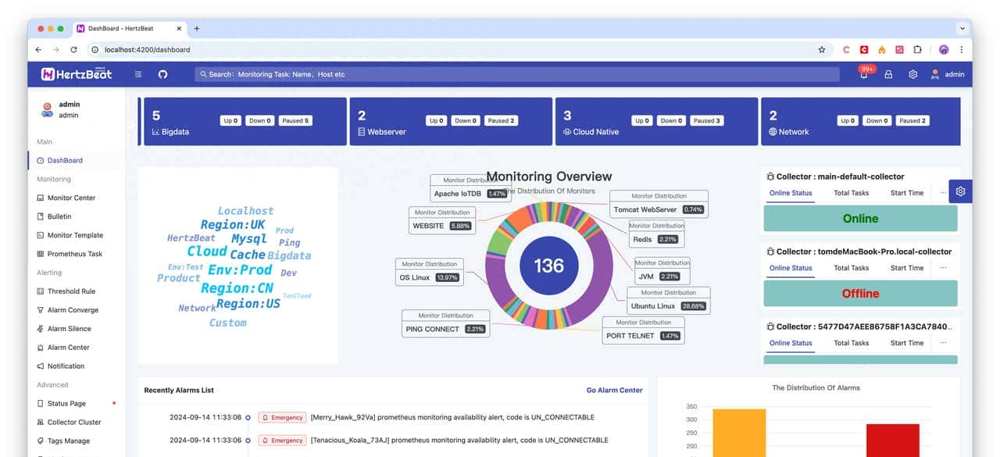The width and height of the screenshot is (1000, 457).
Task: Switch to Total Tasks tab of main-default-collector
Action: coord(851,193)
